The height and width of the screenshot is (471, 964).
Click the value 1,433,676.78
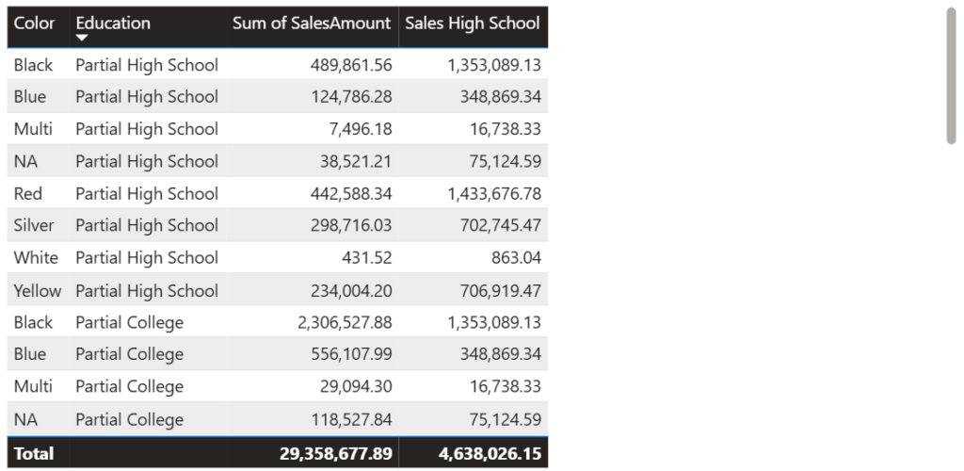[494, 194]
